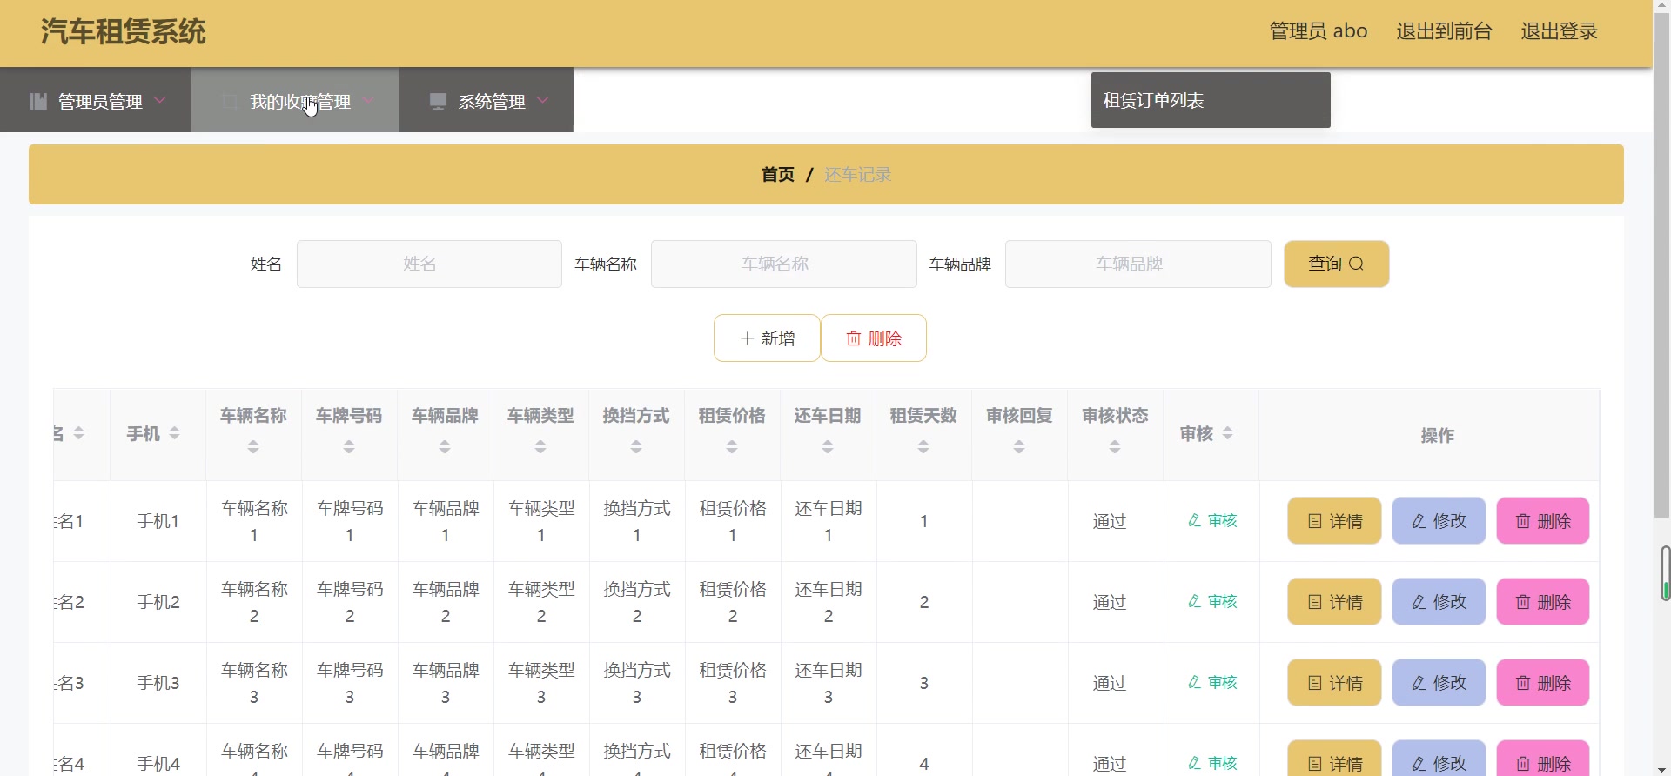The width and height of the screenshot is (1671, 776).
Task: Sort by 车辆名称 column arrows
Action: click(253, 447)
